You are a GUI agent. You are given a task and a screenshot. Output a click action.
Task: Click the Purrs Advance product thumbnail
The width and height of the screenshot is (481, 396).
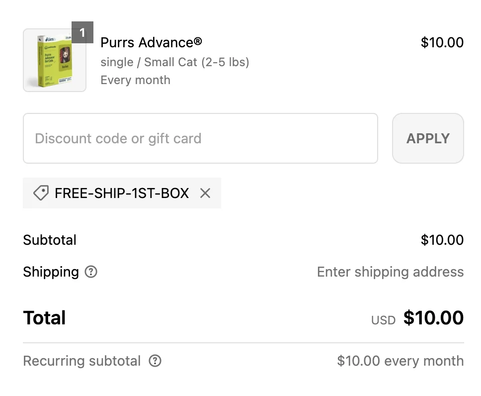point(55,61)
